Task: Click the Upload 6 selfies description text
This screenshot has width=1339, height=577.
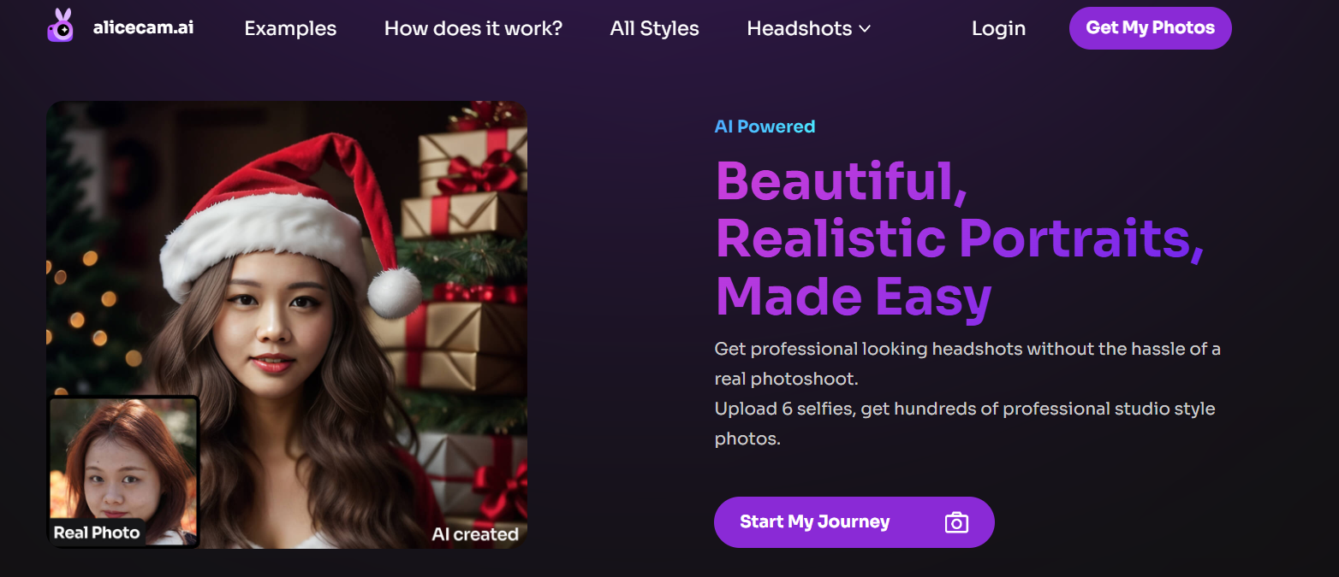Action: (964, 409)
